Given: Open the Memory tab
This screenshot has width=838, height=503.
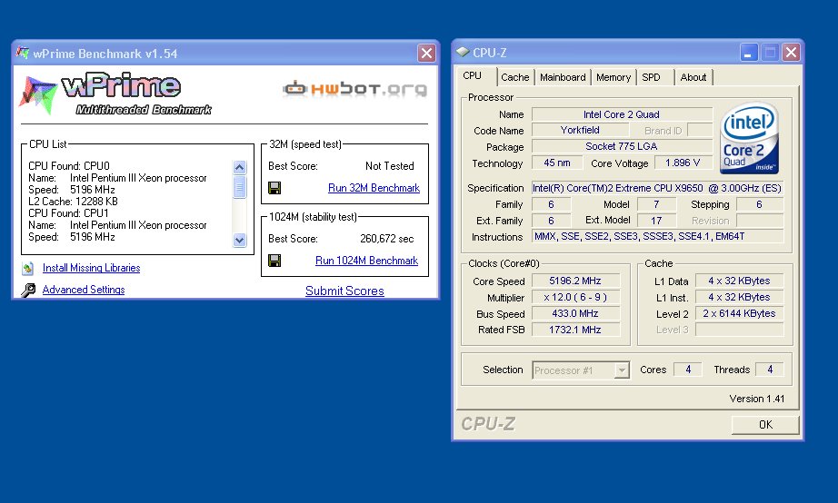Looking at the screenshot, I should pyautogui.click(x=614, y=77).
